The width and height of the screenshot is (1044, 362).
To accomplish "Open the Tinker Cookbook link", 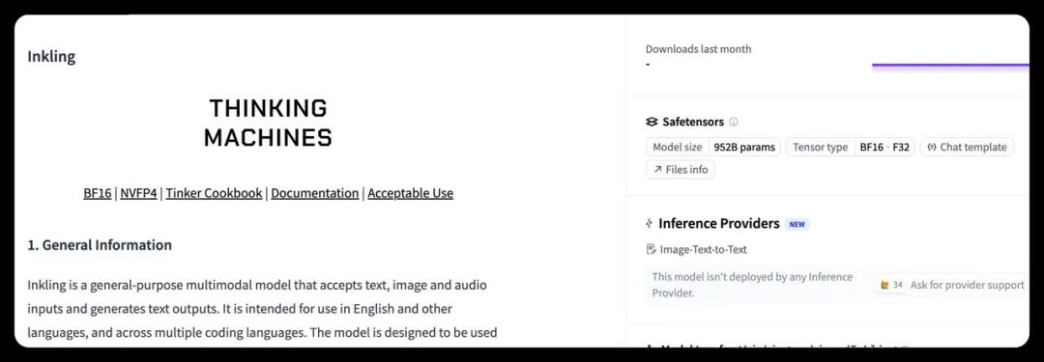I will [214, 193].
